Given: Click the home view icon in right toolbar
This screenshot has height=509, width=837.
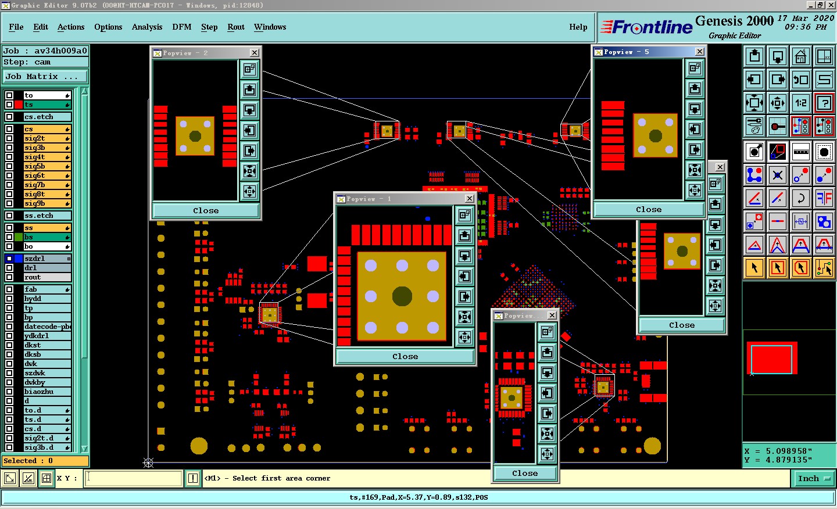Looking at the screenshot, I should click(x=801, y=56).
